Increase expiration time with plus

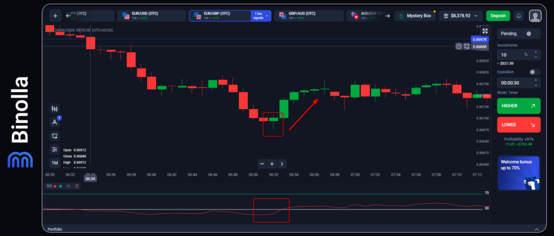pos(536,80)
